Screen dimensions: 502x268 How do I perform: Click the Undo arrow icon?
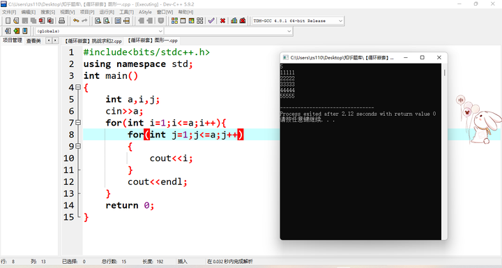click(76, 20)
